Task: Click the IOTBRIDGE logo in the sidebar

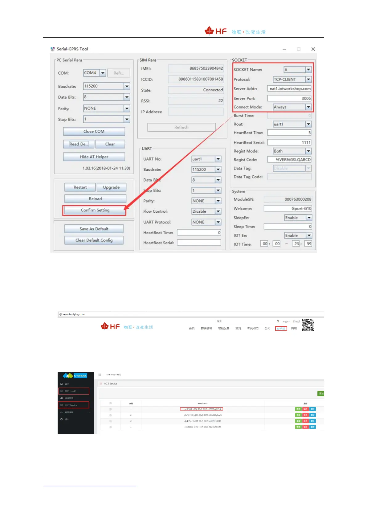Action: [75, 376]
